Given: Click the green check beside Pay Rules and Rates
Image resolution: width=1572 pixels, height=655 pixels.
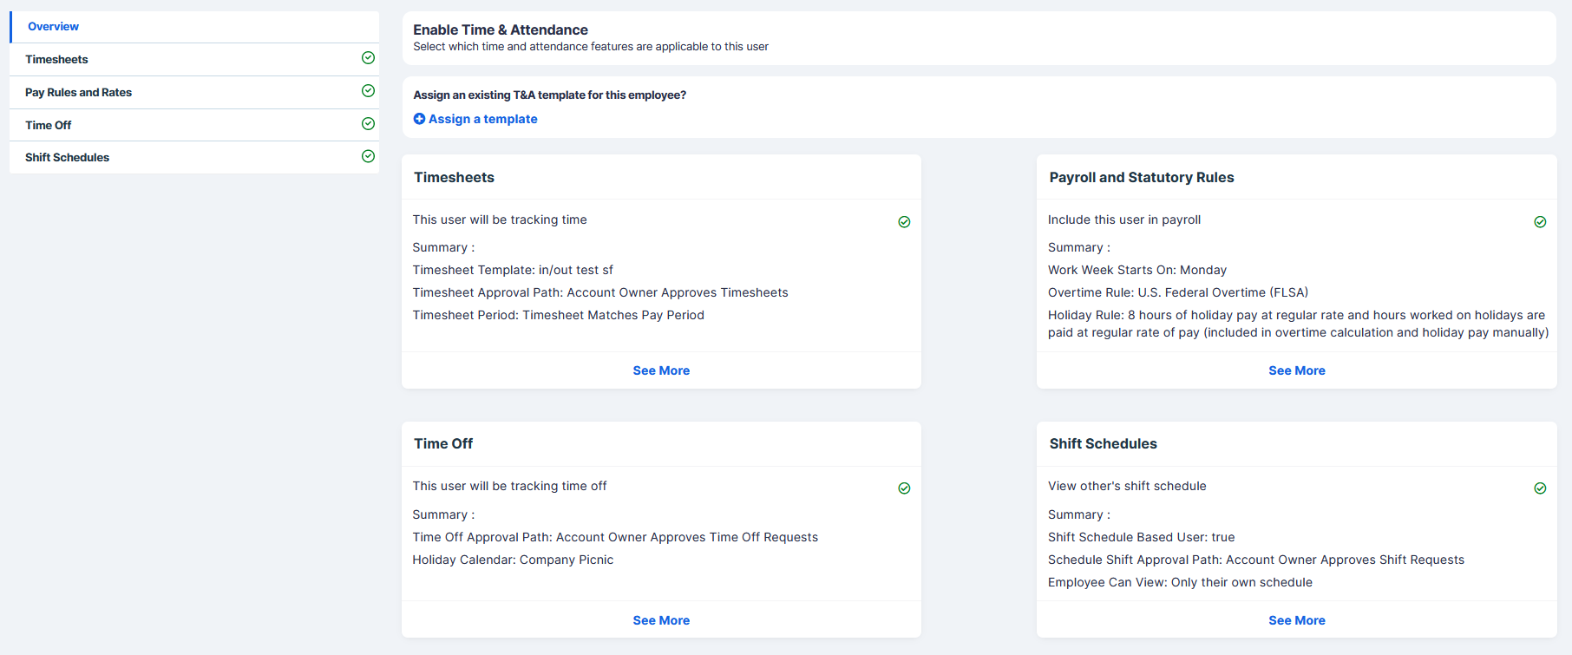Looking at the screenshot, I should pyautogui.click(x=368, y=91).
